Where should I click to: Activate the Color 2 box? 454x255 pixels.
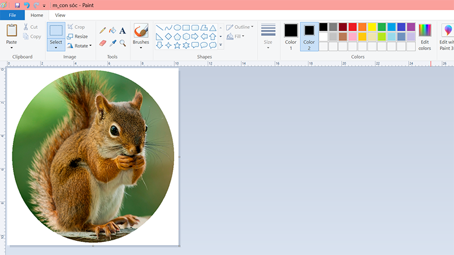309,34
